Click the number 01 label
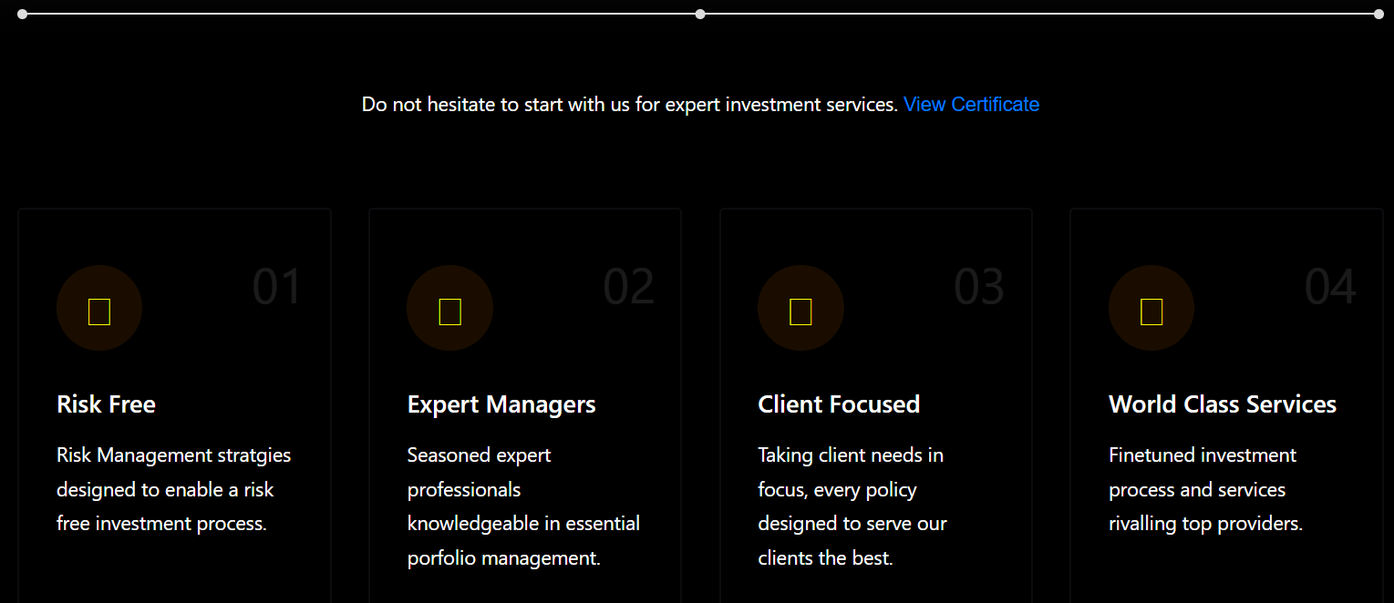 click(x=278, y=286)
